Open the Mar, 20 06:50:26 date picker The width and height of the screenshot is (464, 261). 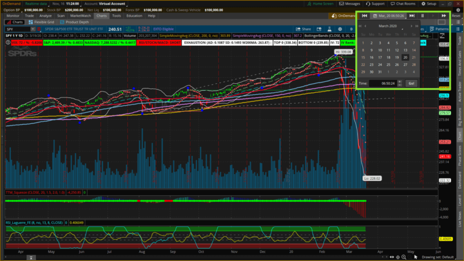coord(388,16)
